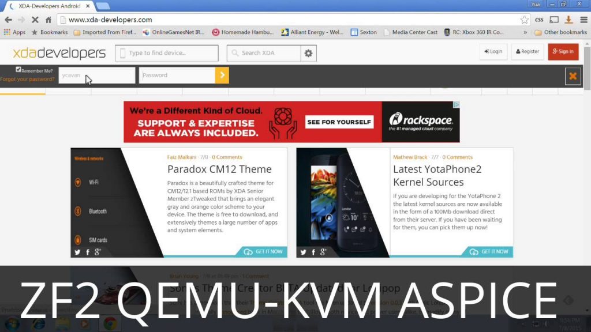This screenshot has width=591, height=332.
Task: Open the Imported From Firefox bookmark folder
Action: [x=105, y=32]
